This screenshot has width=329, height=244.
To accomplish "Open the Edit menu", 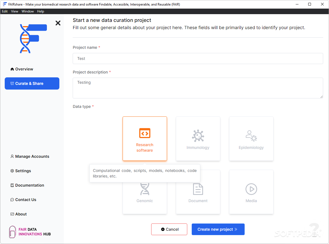I will 5,11.
